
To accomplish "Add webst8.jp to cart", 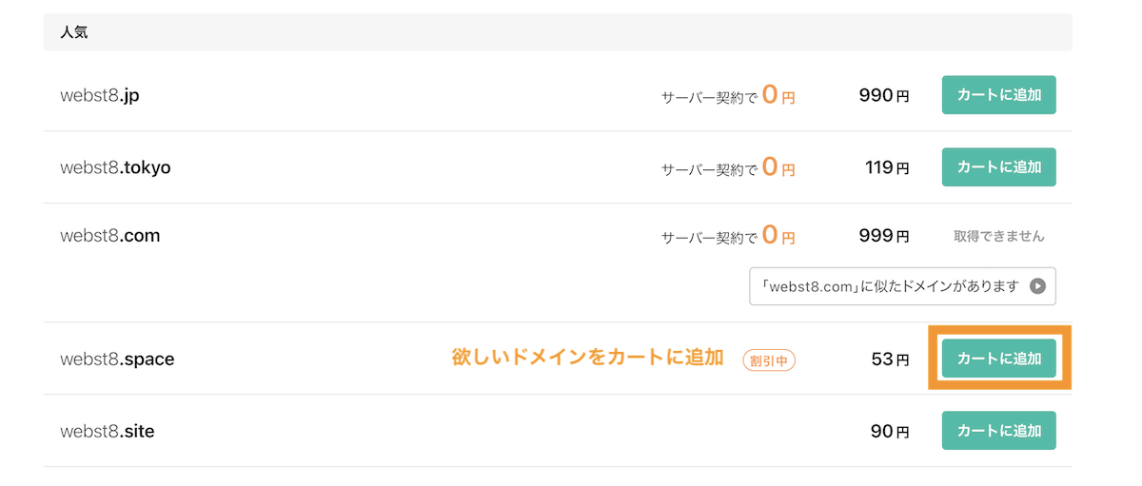I will pyautogui.click(x=998, y=95).
